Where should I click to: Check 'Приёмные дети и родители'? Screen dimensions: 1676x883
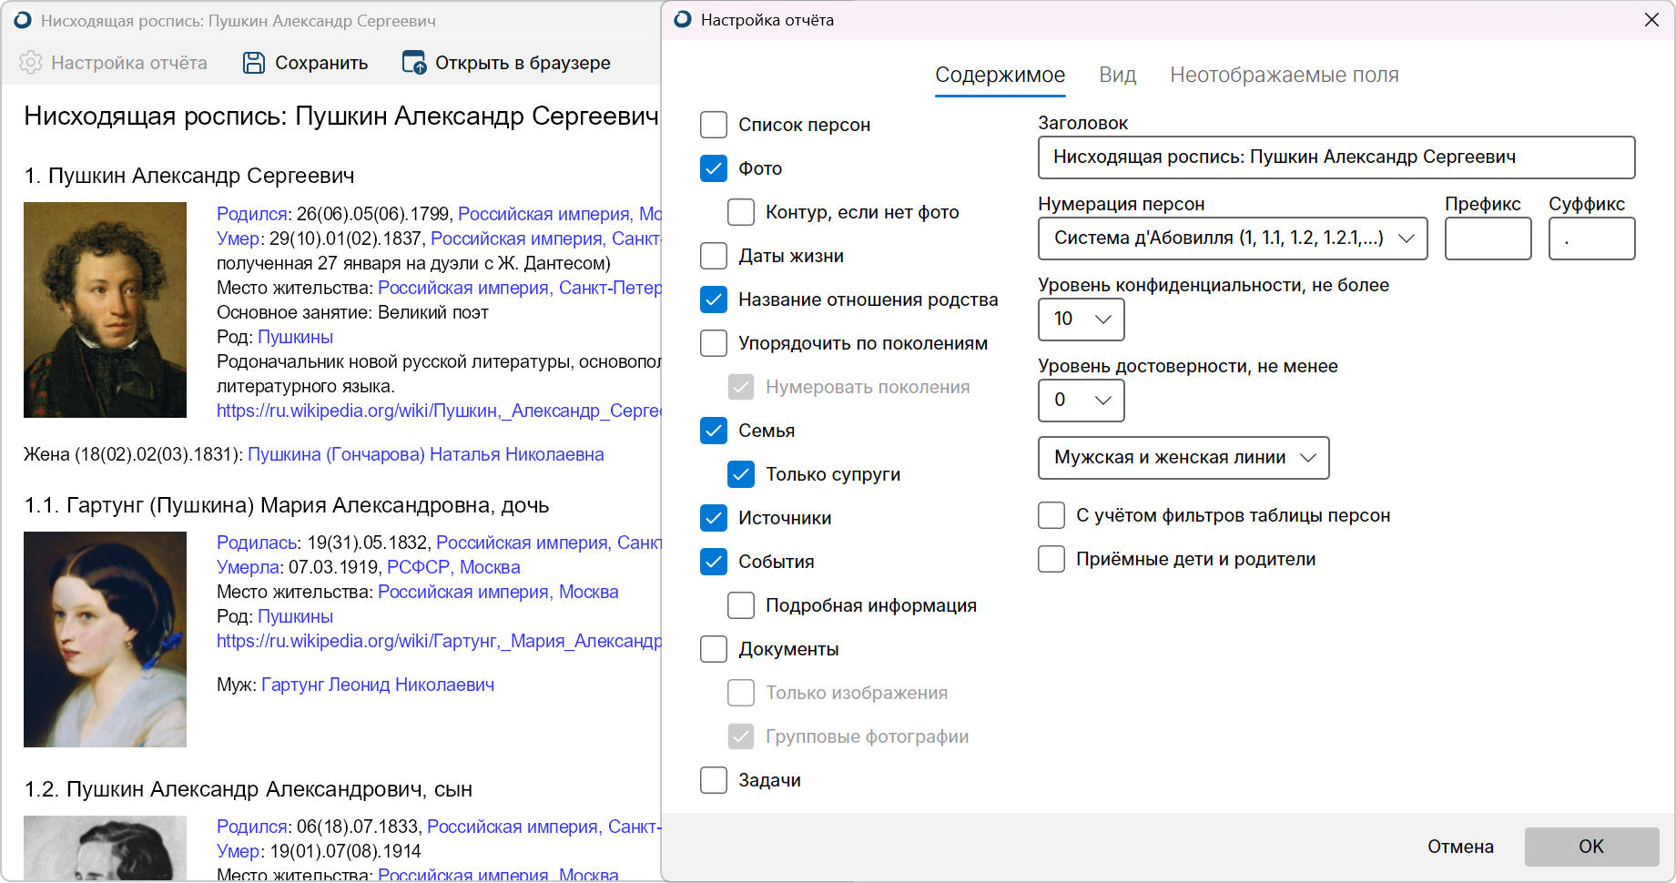pos(1051,559)
